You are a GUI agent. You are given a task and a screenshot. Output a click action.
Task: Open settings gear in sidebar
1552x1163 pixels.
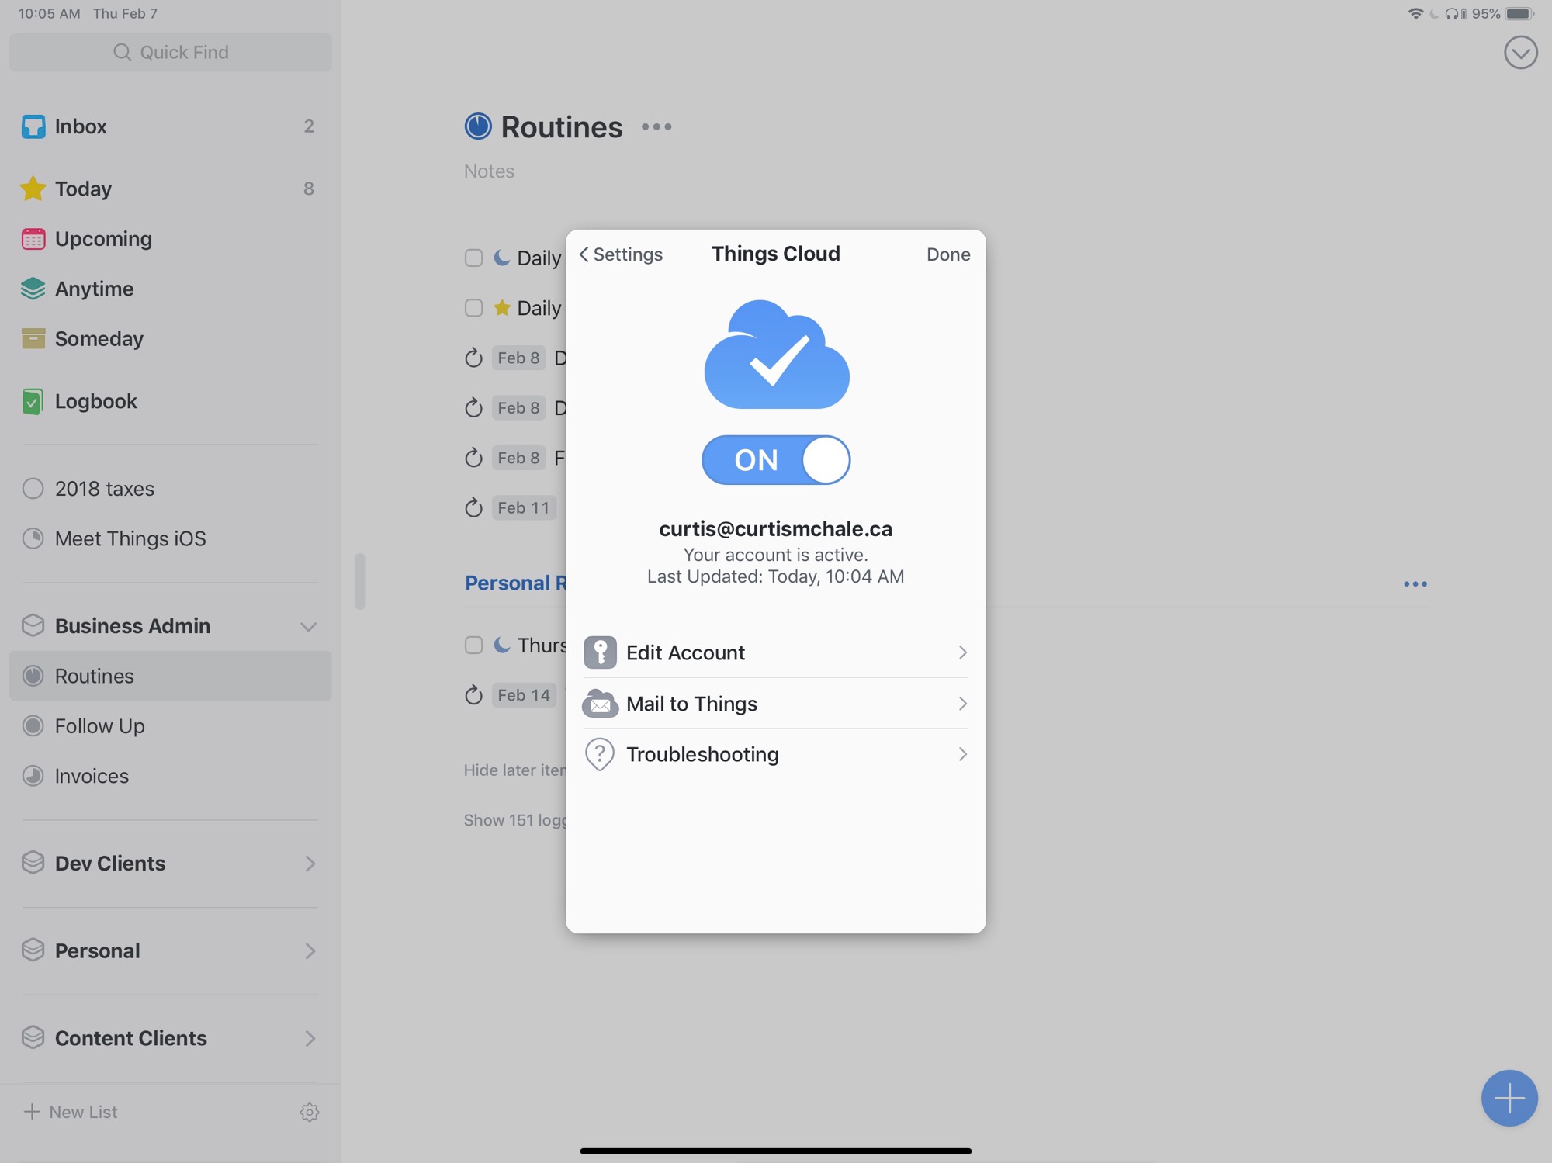(309, 1112)
